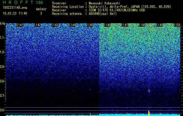Select the ICOM IC-575 receiver text

tap(117, 10)
